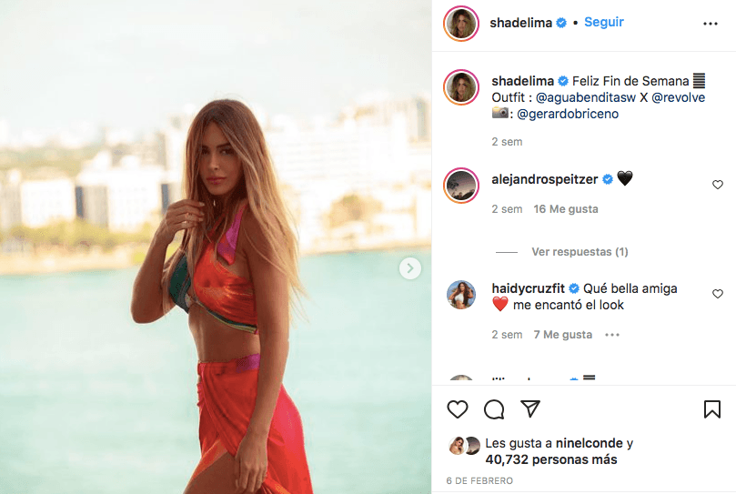Screen dimensions: 736x494
Task: Open the @revolve mention link
Action: [x=679, y=97]
